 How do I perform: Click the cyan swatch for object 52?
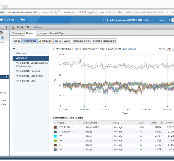click(x=55, y=136)
